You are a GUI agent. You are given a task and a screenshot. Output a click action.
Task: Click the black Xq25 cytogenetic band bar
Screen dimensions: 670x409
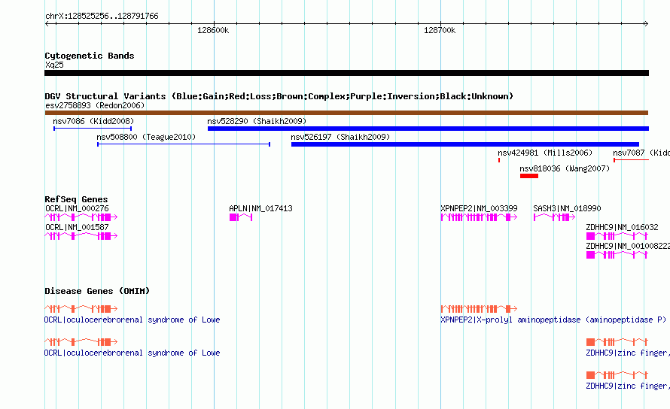coord(346,73)
